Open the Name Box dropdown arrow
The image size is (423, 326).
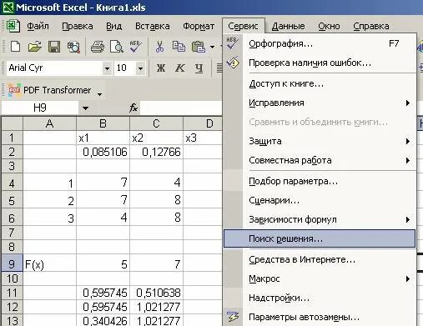click(x=85, y=108)
